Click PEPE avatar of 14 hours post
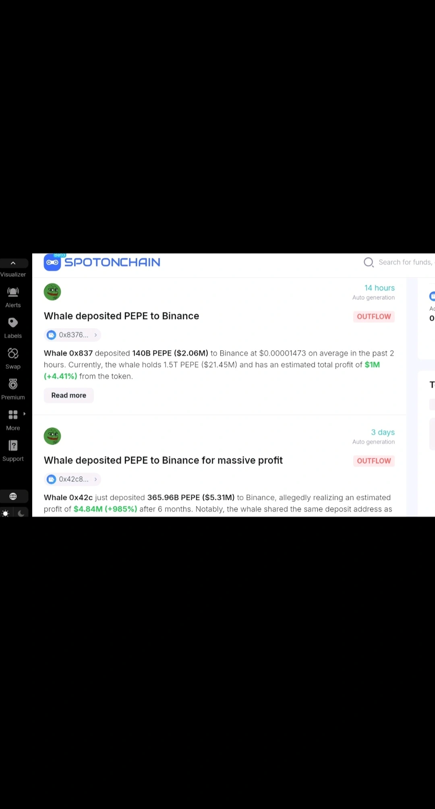This screenshot has width=435, height=809. [x=52, y=292]
